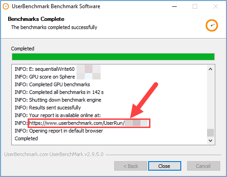Viewport: 227px width, 177px height.
Task: Select the 'Results sent sucessfully' log line
Action: 48,108
